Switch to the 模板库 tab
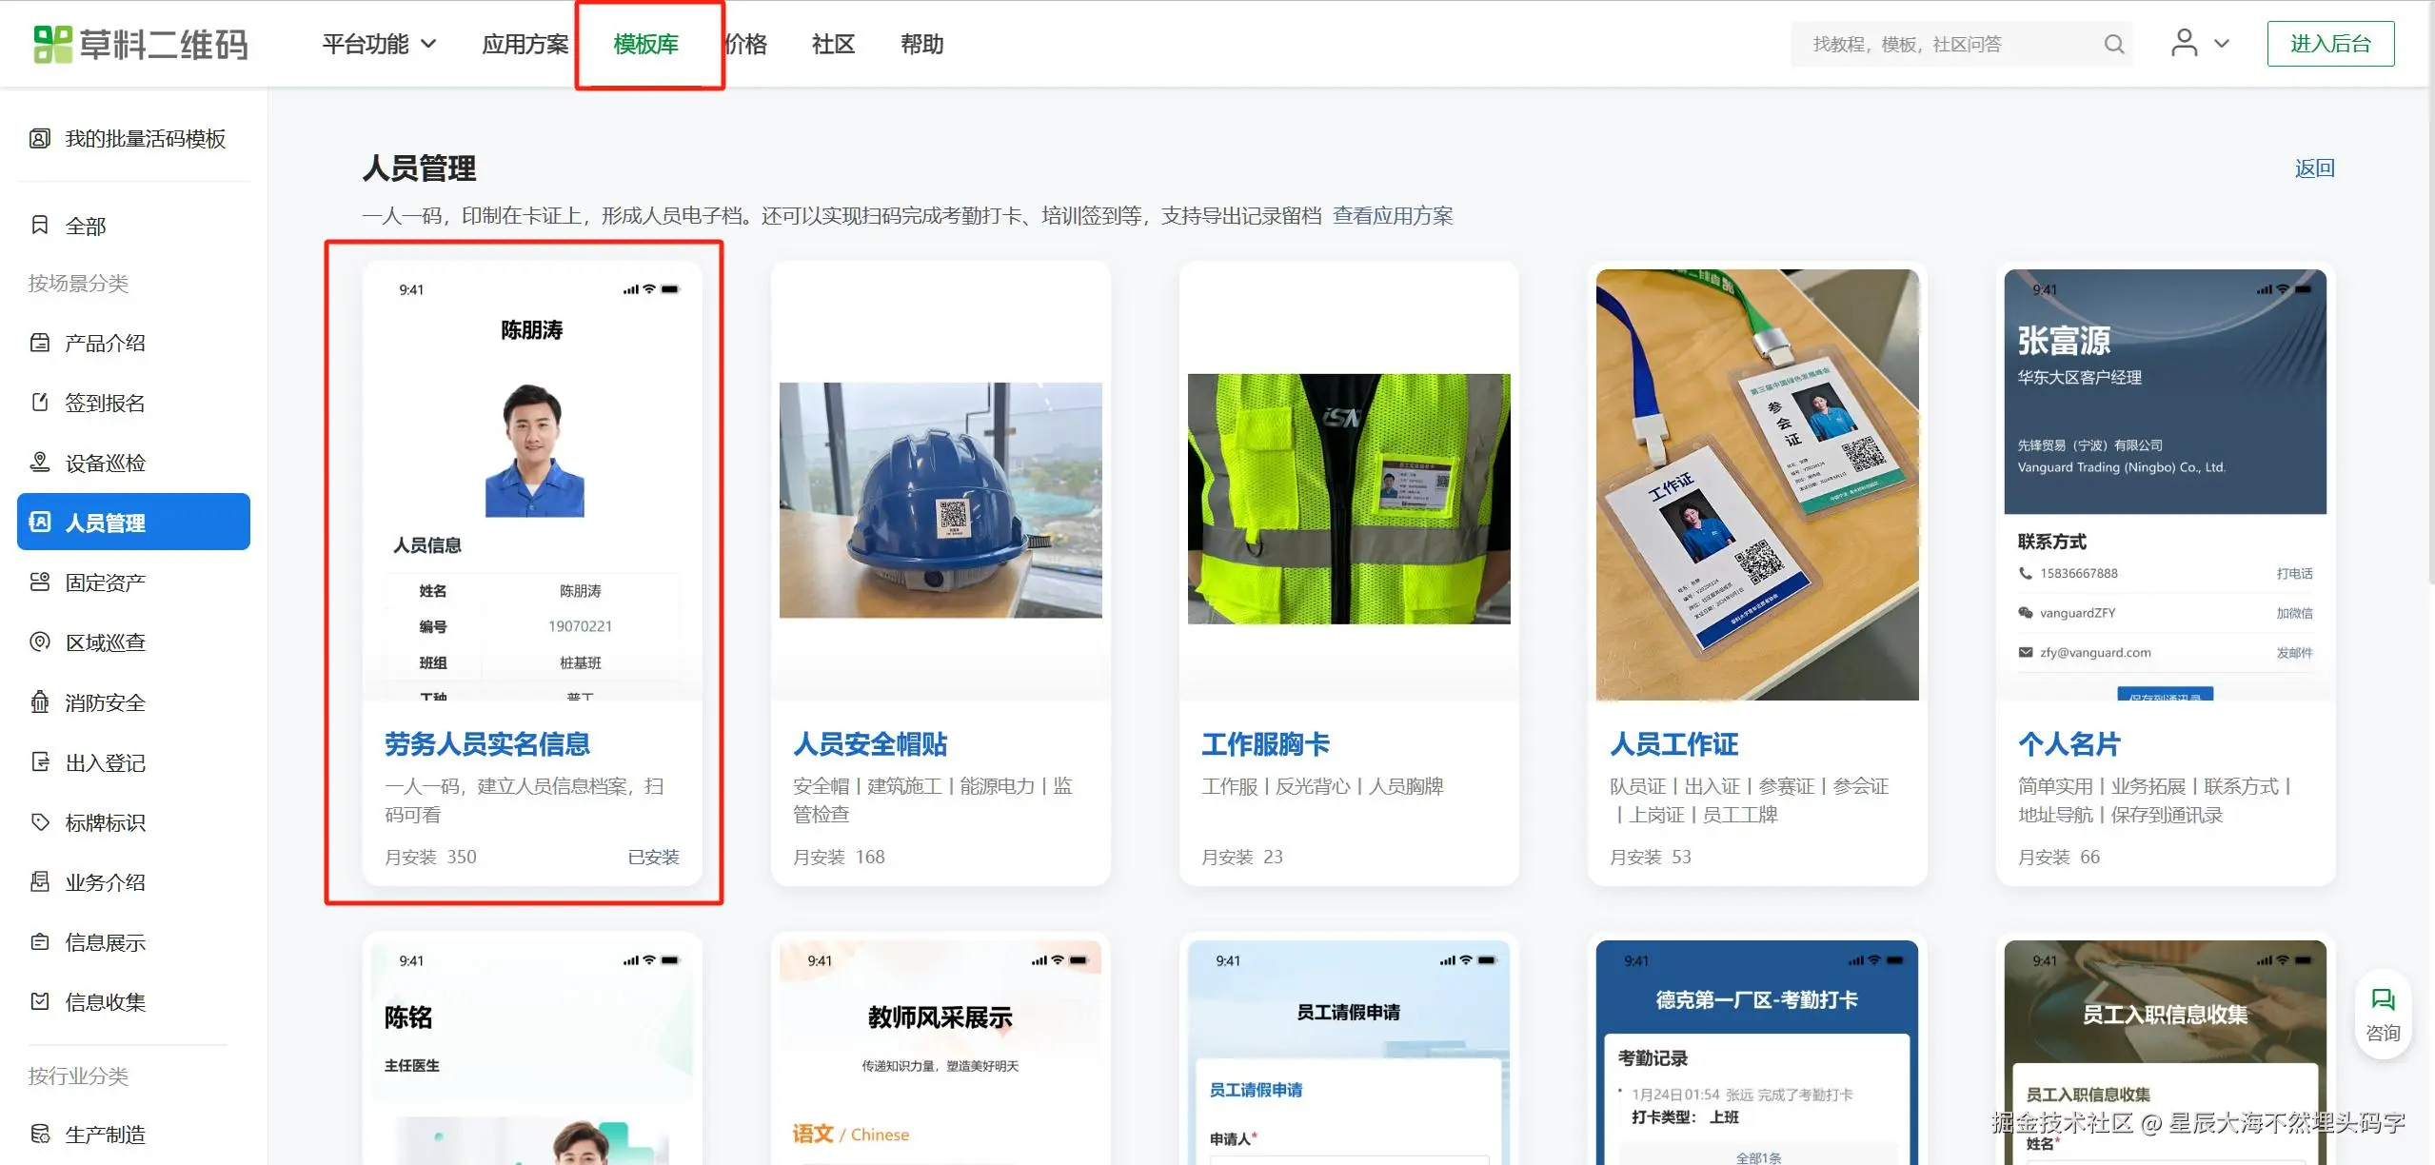This screenshot has height=1165, width=2435. click(x=646, y=44)
